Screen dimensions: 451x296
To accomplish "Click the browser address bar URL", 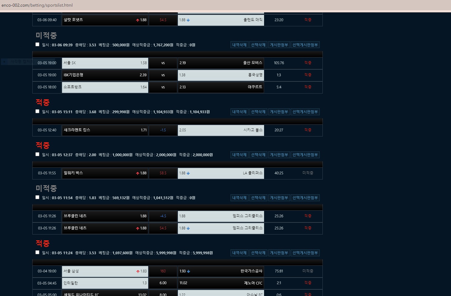I will (x=37, y=5).
